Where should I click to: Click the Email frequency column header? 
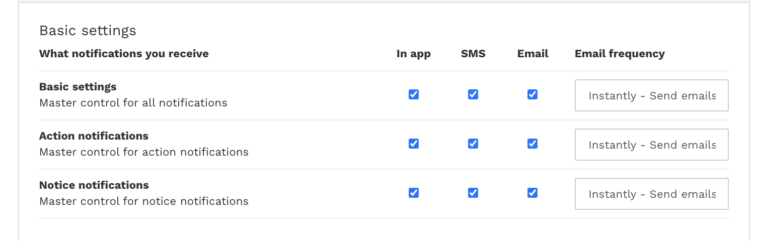coord(620,54)
